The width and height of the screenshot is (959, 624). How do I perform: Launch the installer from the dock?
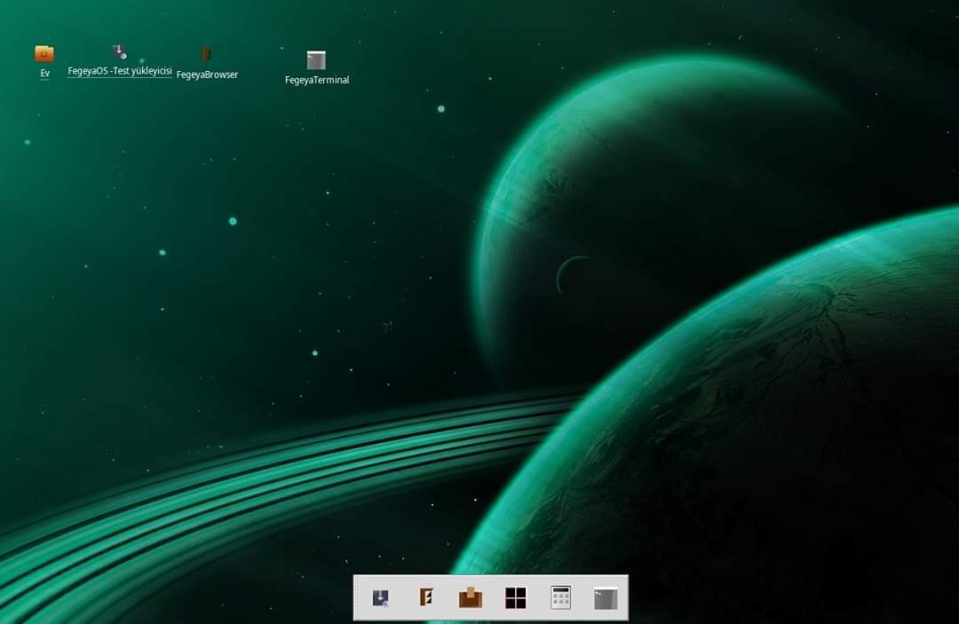point(381,597)
